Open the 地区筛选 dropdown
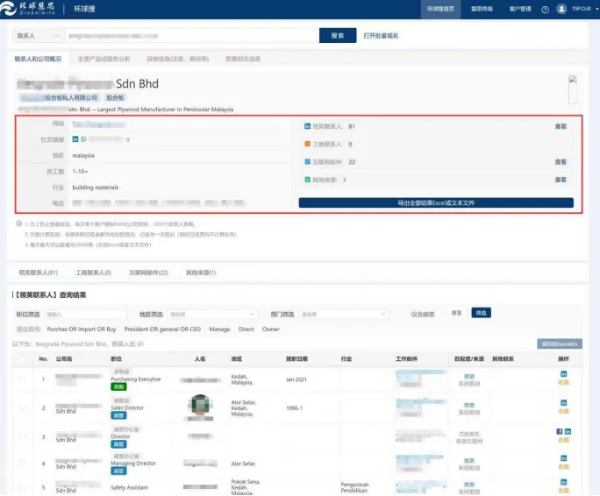This screenshot has width=600, height=496. [212, 315]
